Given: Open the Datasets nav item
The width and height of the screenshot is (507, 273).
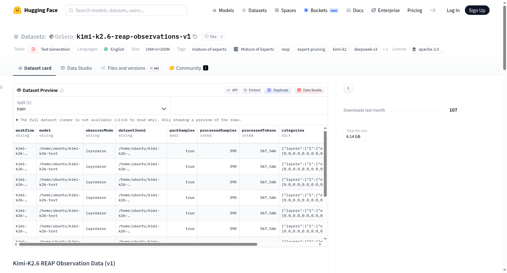Looking at the screenshot, I should (x=254, y=10).
